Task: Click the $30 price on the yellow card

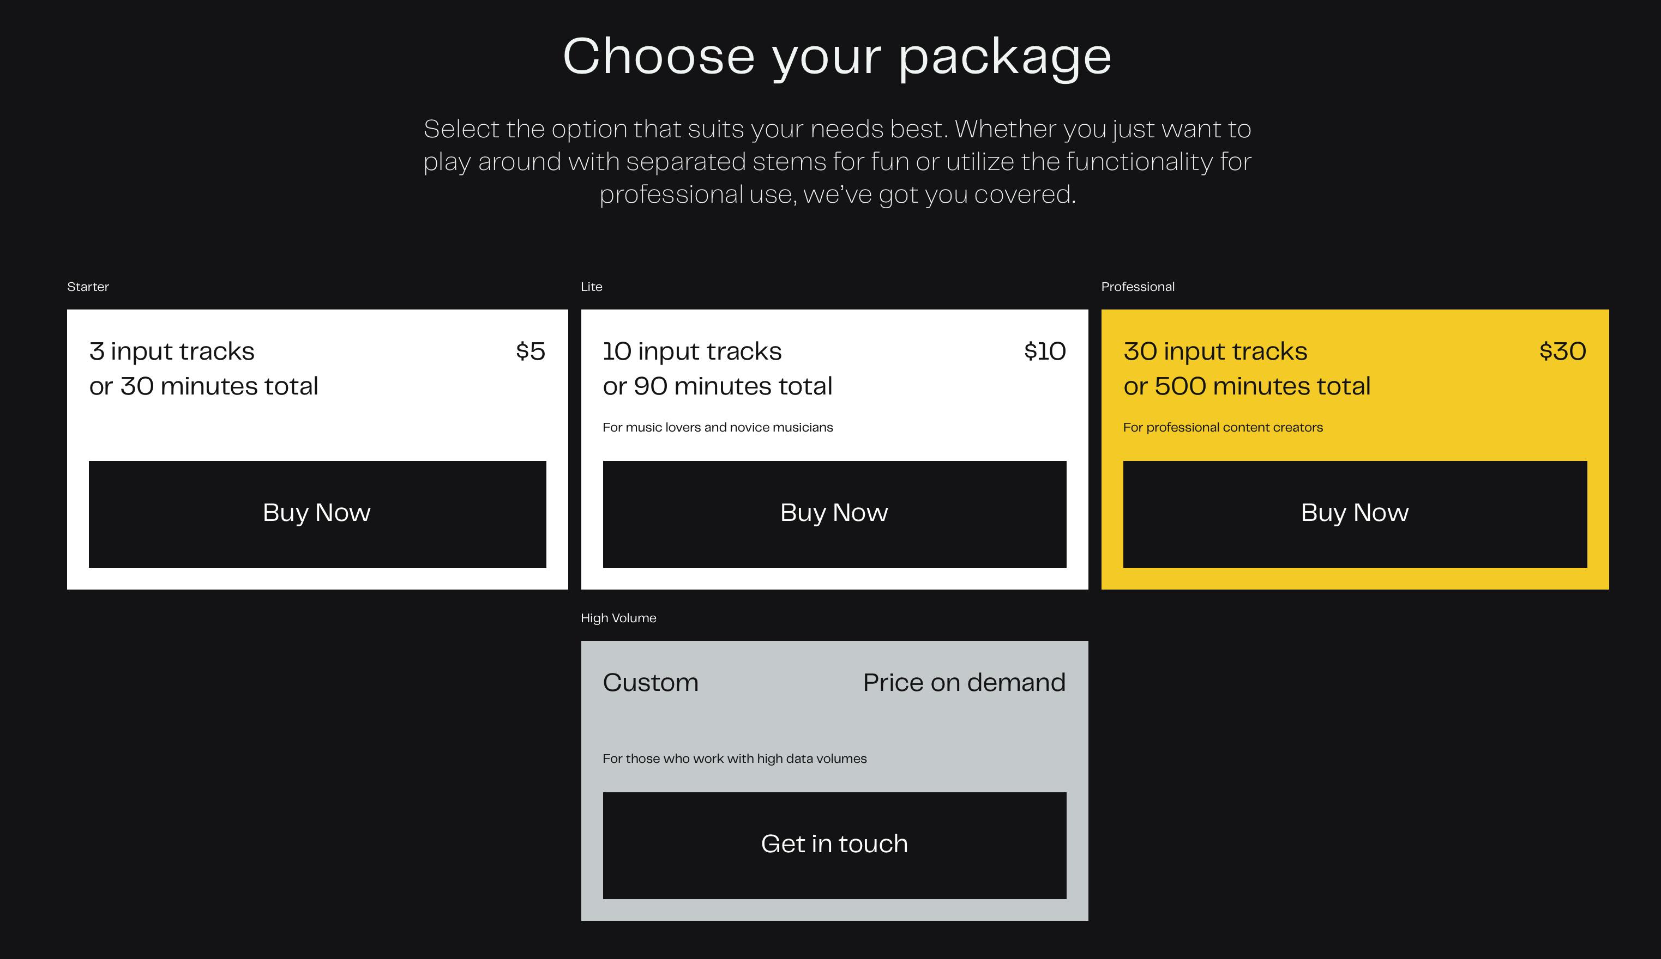Action: pyautogui.click(x=1562, y=351)
